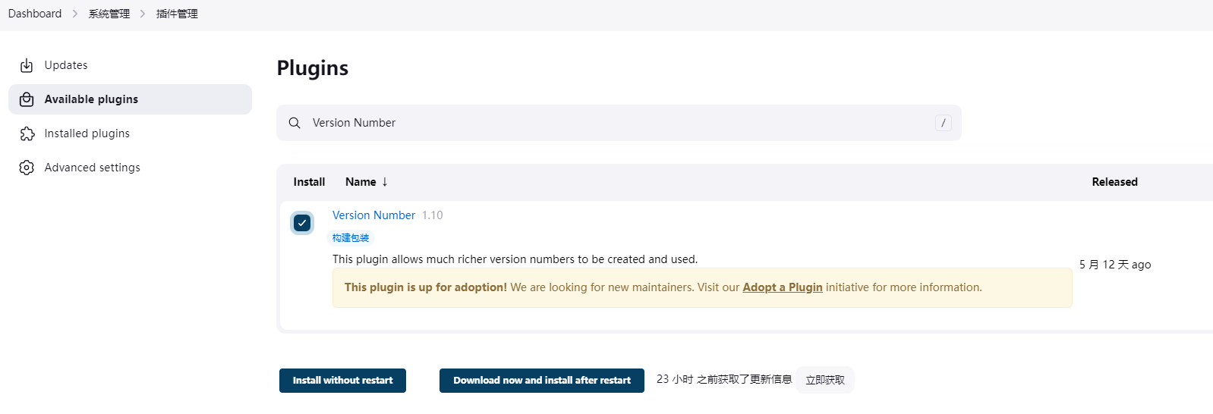Click the search magnifier icon

pos(295,123)
